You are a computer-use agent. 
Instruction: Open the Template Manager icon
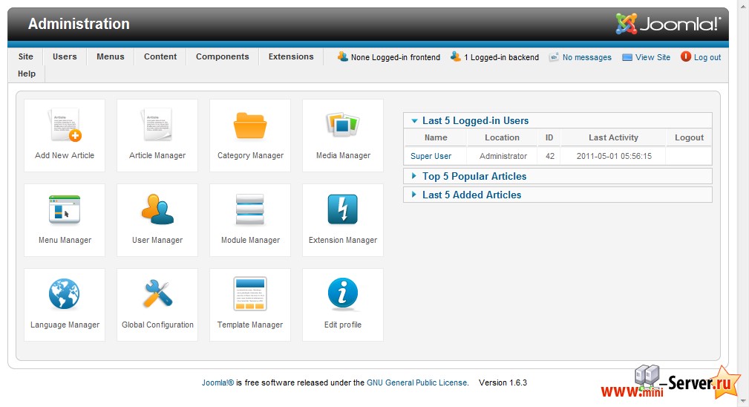[x=250, y=294]
